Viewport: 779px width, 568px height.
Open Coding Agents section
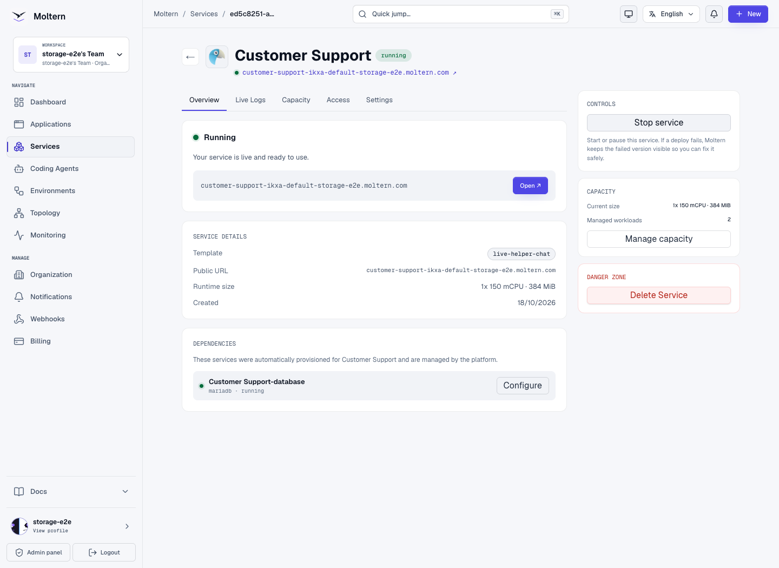[70, 169]
